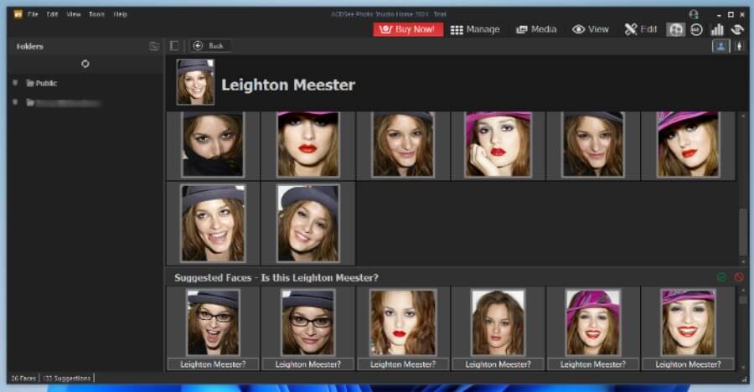Image resolution: width=754 pixels, height=392 pixels.
Task: Open the 365 mode icon
Action: [x=696, y=29]
